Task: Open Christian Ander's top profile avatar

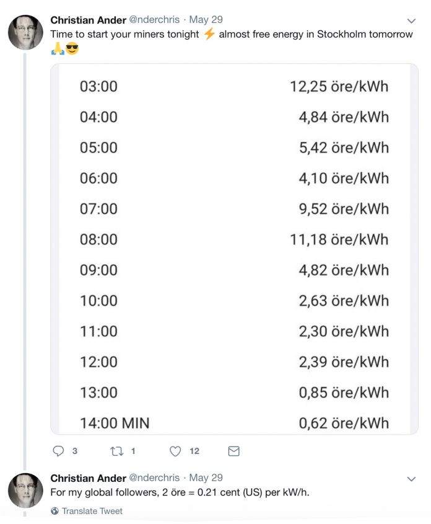Action: [x=25, y=32]
